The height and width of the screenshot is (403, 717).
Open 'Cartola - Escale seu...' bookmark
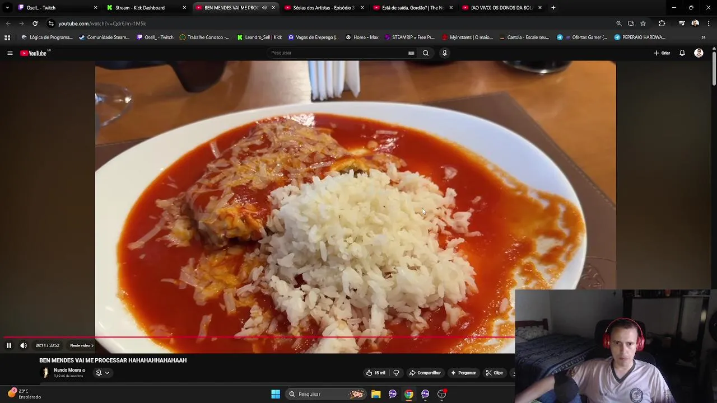click(524, 38)
